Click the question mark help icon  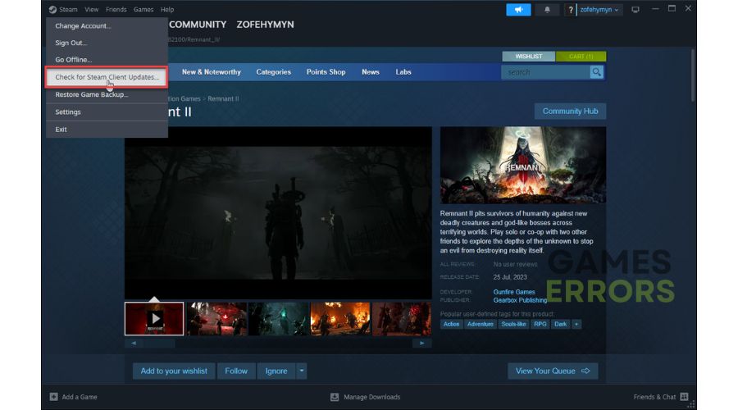(571, 9)
